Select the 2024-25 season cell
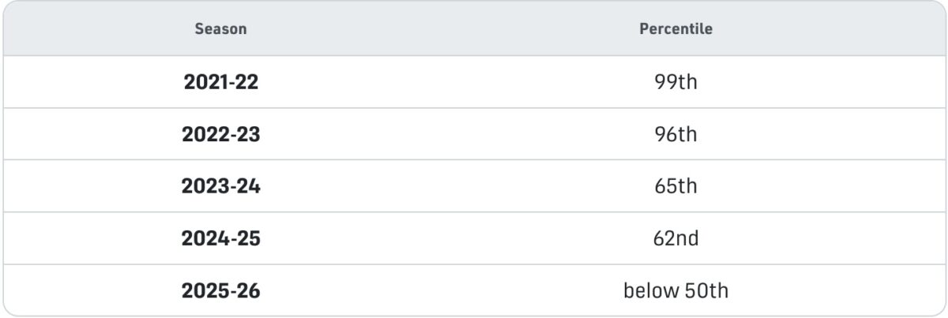Image resolution: width=948 pixels, height=318 pixels. (220, 238)
